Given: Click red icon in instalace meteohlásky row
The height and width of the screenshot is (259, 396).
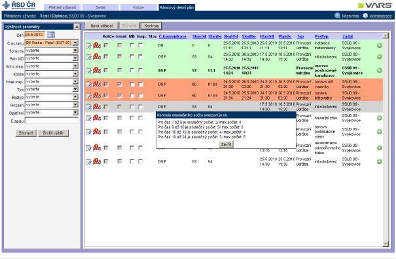Looking at the screenshot, I should coord(97,45).
